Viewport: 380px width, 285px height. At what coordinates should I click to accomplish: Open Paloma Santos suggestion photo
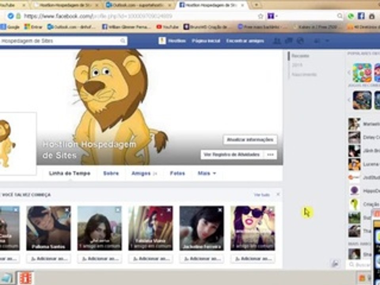[48, 228]
